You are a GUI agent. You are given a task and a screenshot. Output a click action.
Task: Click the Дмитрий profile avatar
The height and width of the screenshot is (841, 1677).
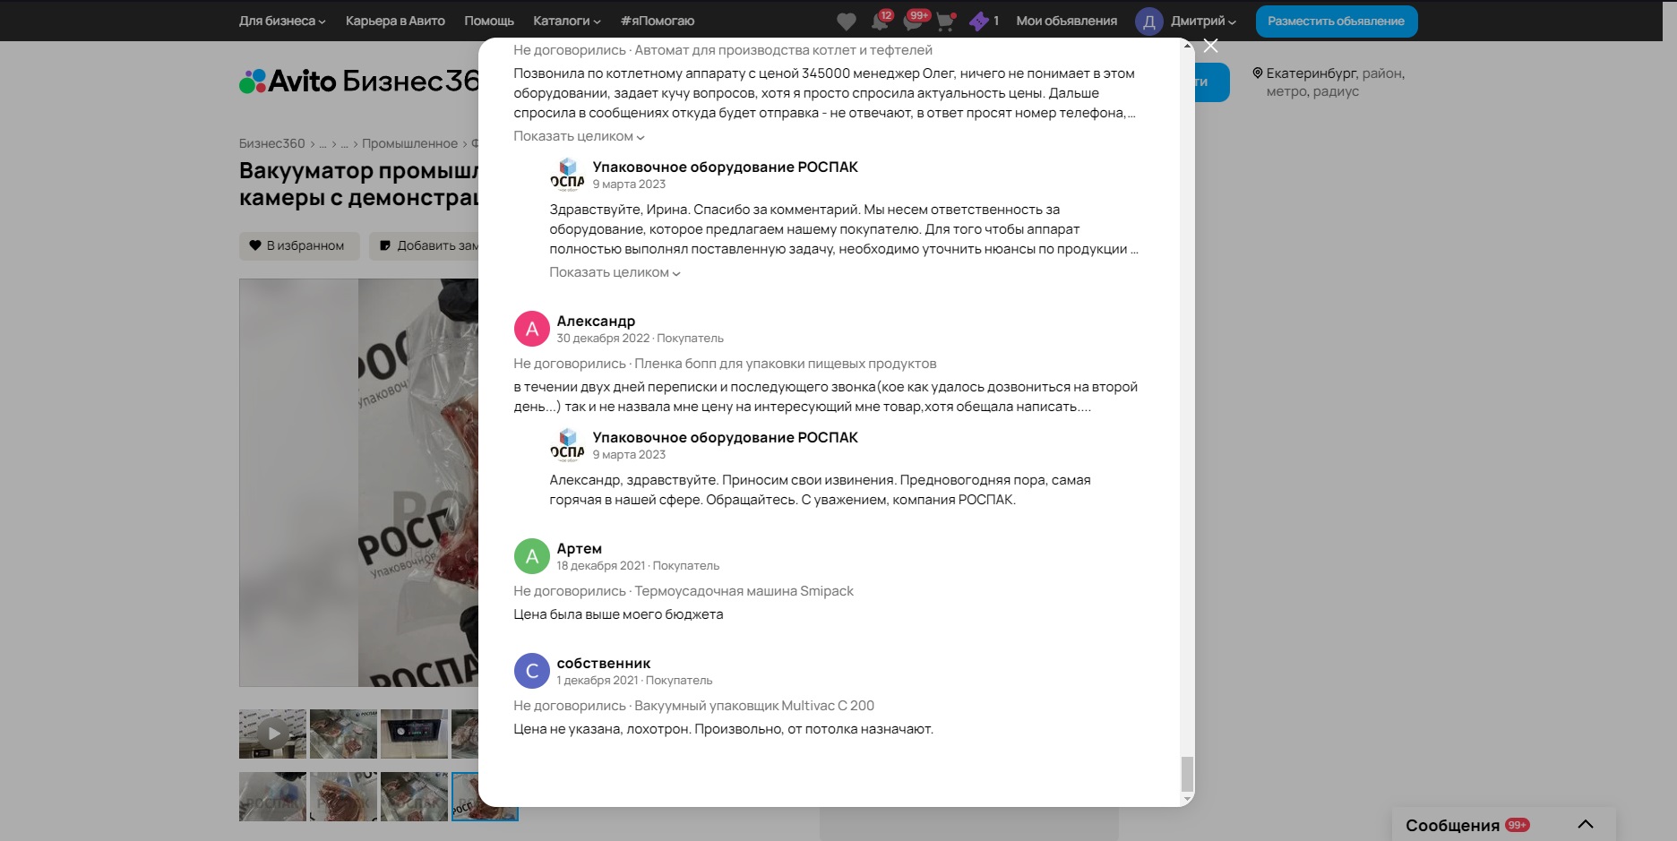click(1148, 21)
